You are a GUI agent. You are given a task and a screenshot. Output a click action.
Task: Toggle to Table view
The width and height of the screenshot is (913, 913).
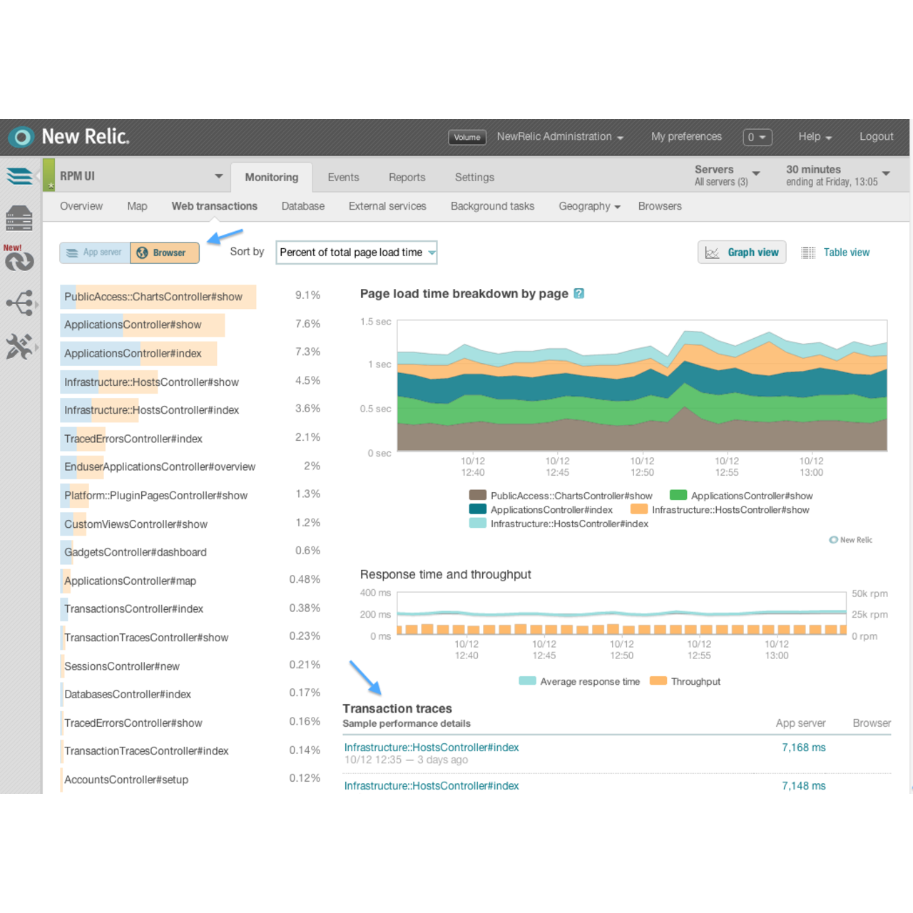tap(847, 252)
